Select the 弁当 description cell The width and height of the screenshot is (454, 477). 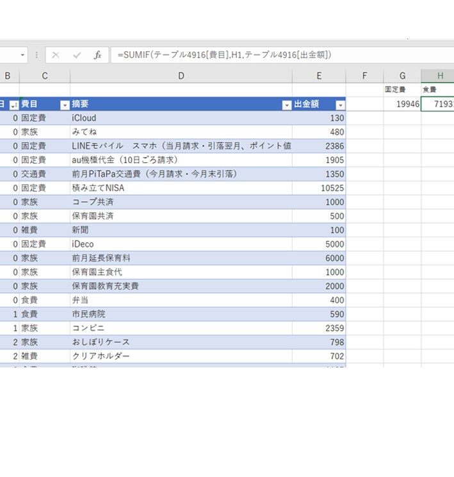coord(181,300)
